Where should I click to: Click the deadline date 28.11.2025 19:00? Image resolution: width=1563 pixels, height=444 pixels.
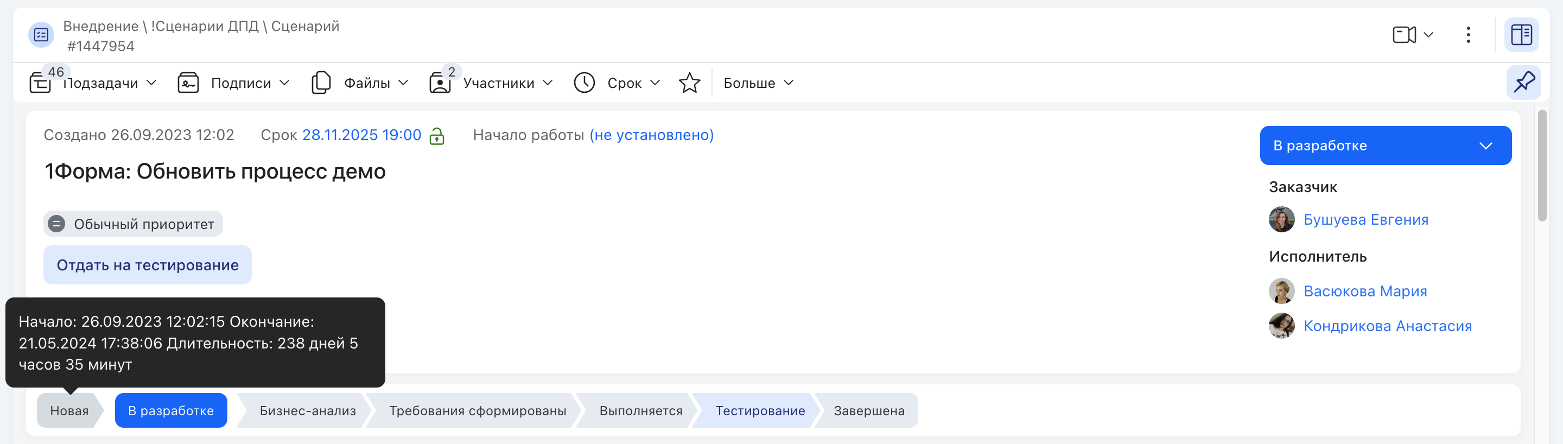pyautogui.click(x=361, y=135)
